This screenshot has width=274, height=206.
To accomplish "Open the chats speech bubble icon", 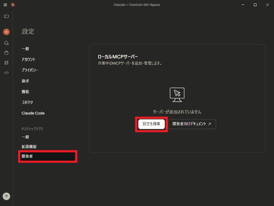I will pos(6,43).
